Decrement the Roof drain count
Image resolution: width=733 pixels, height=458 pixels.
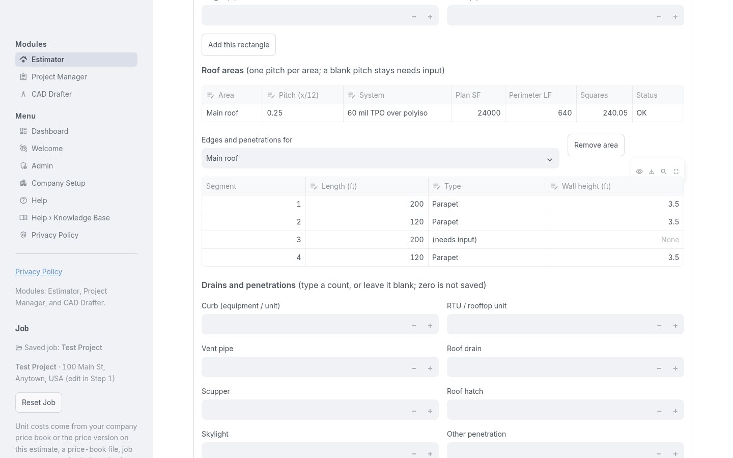pyautogui.click(x=659, y=368)
